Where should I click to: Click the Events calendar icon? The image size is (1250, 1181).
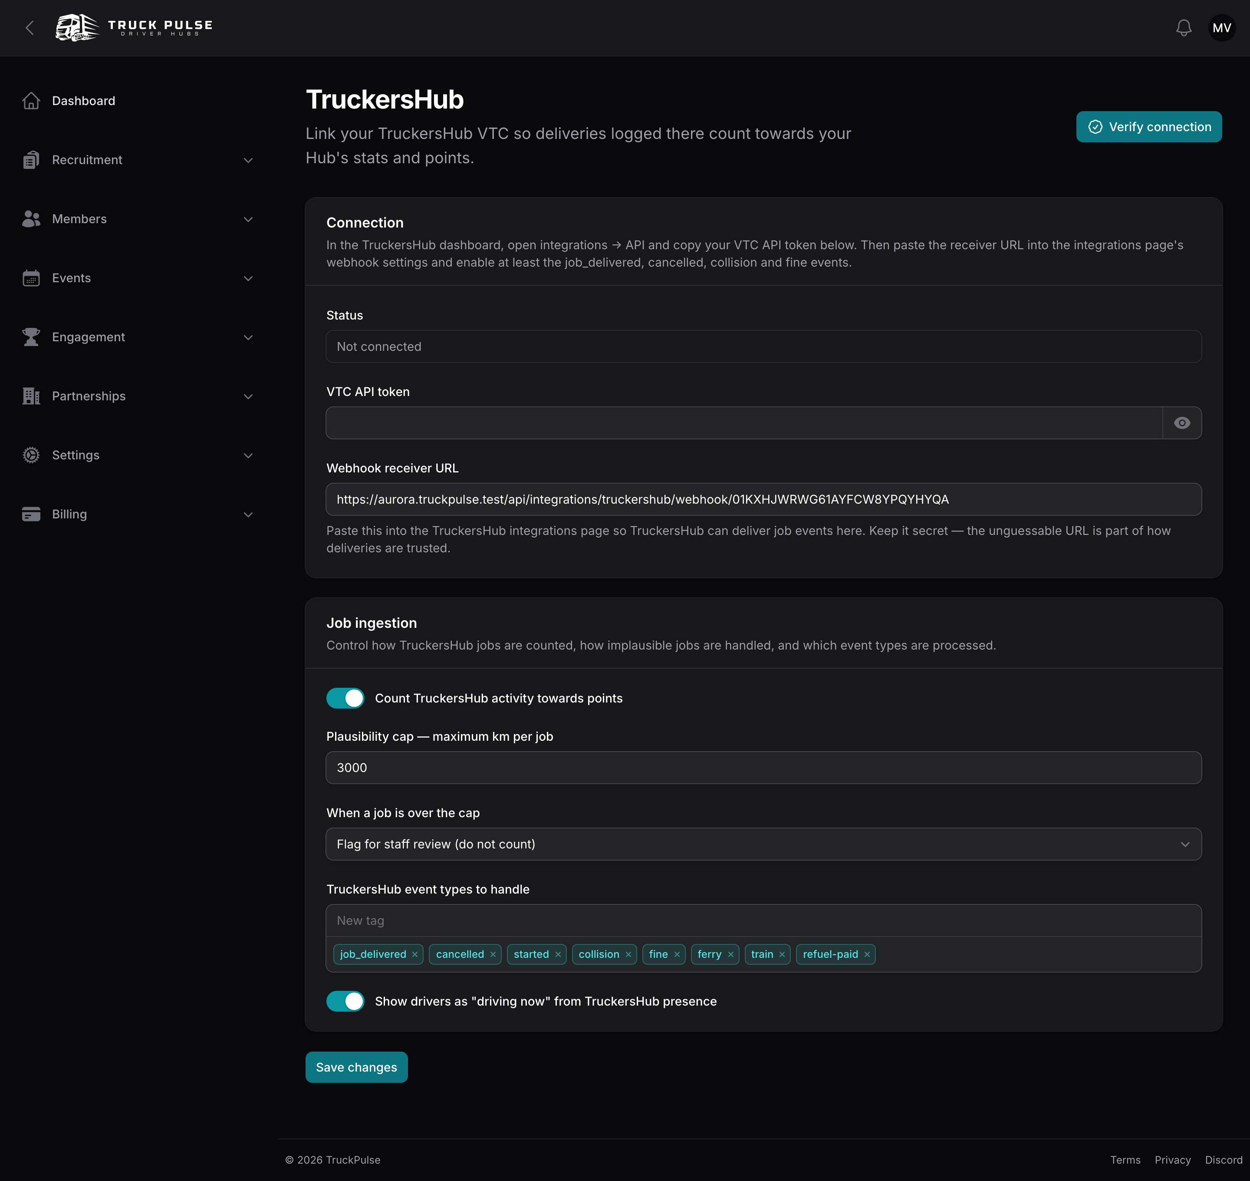(31, 278)
